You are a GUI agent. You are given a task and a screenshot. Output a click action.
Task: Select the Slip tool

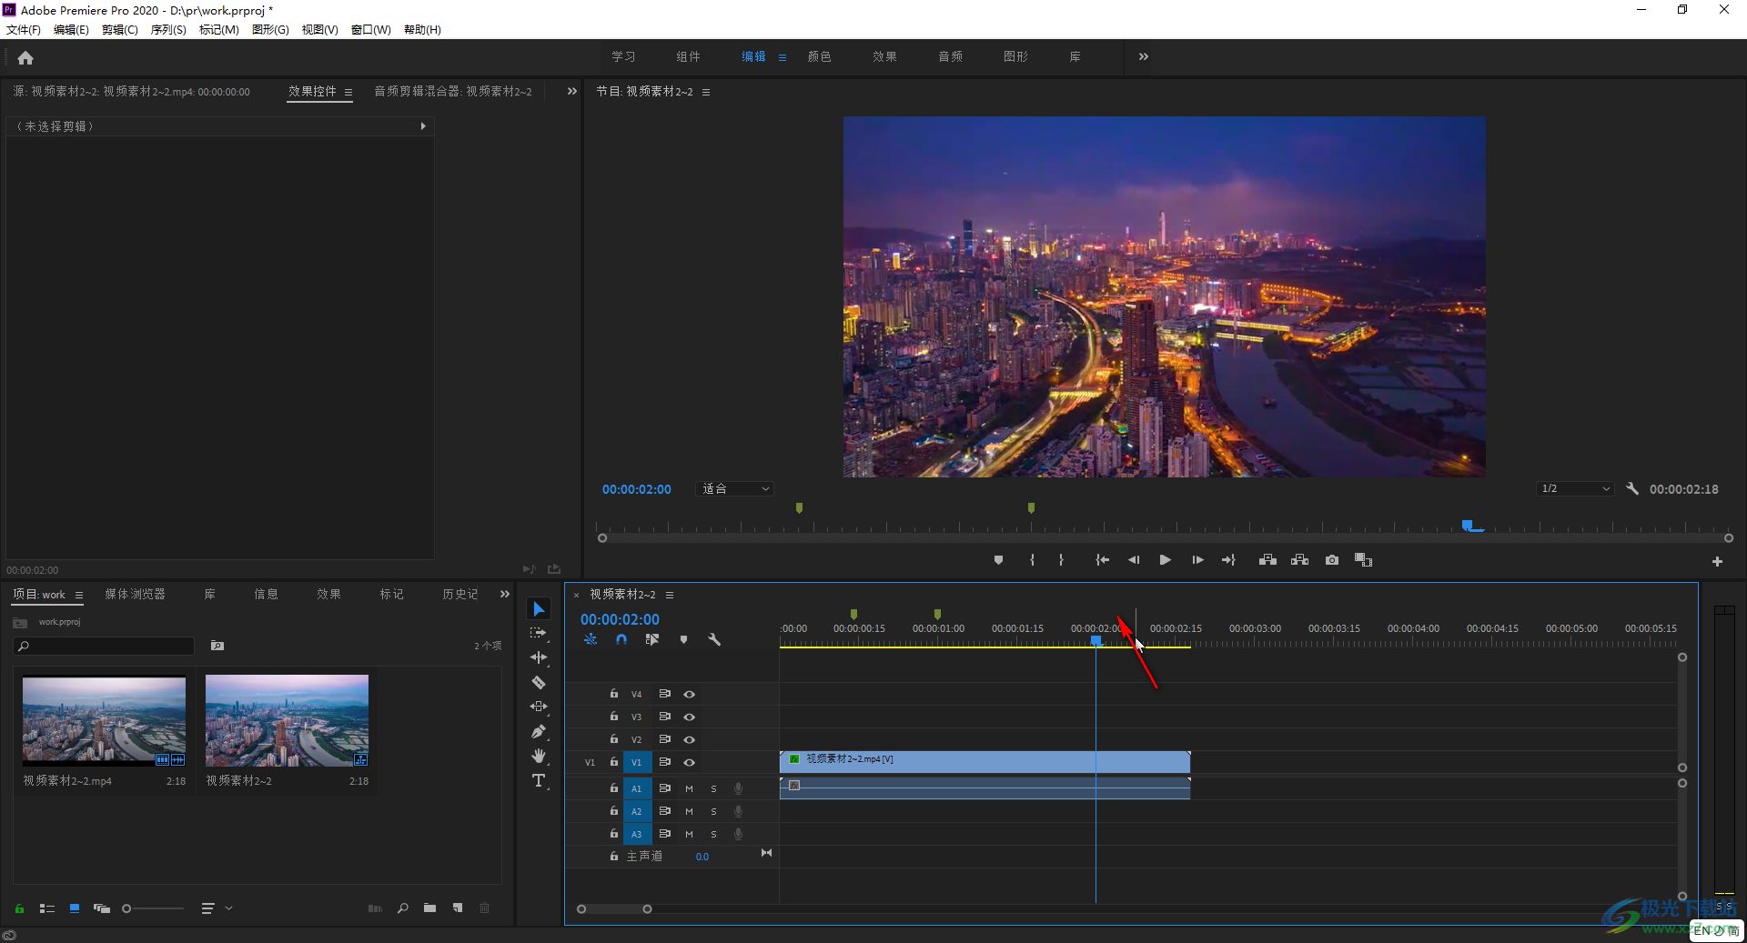[539, 707]
